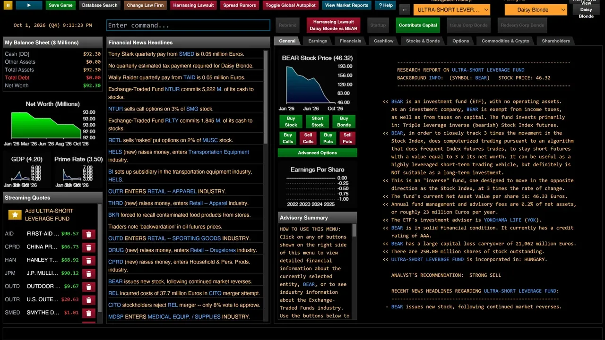605x340 pixels.
Task: Click the Sell Calls button
Action: point(308,138)
